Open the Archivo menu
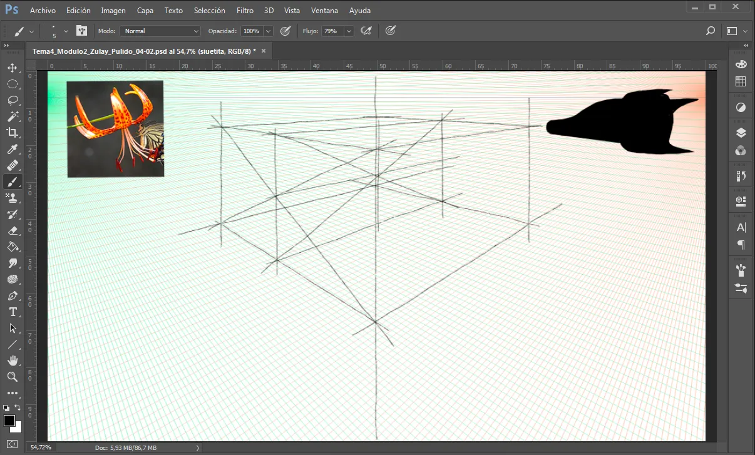The width and height of the screenshot is (755, 455). click(43, 11)
